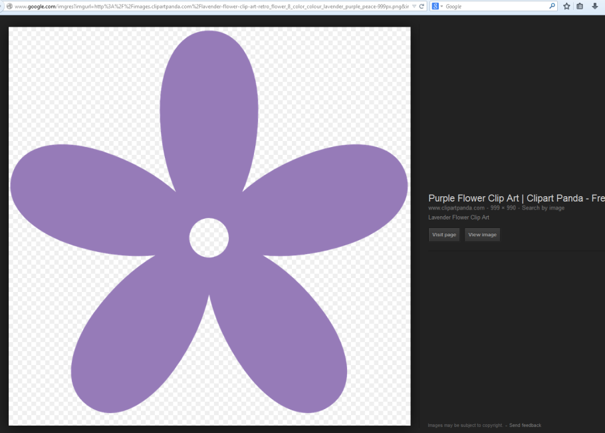
Task: Click the Lavender Flower Clip Art caption
Action: pyautogui.click(x=459, y=217)
